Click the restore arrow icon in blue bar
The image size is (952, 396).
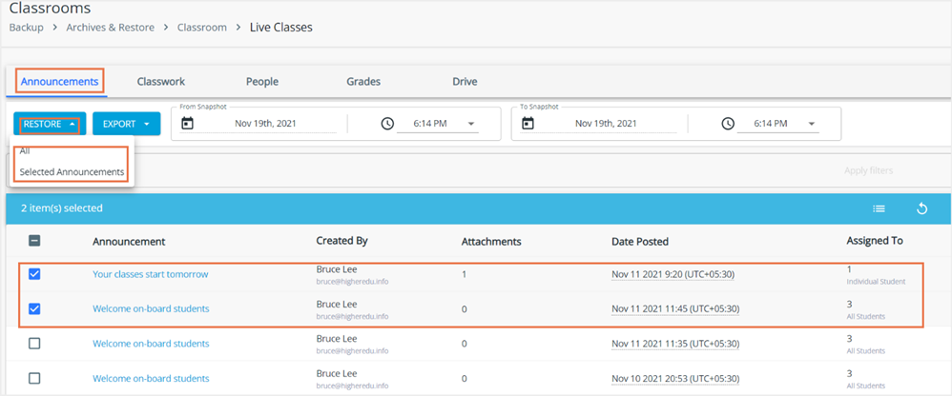[x=921, y=208]
